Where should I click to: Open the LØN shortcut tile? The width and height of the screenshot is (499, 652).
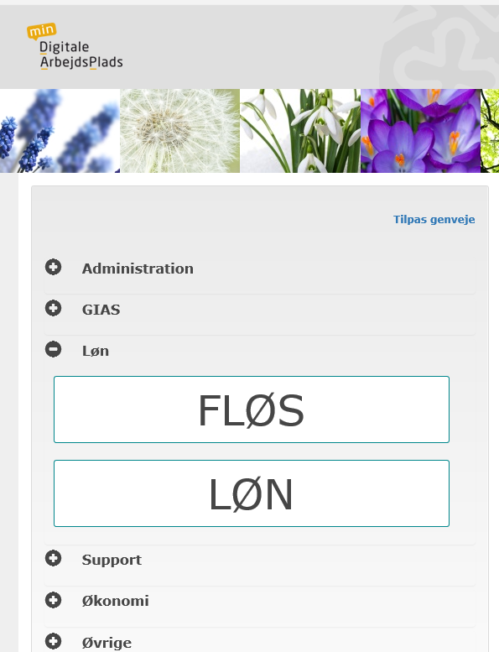252,493
